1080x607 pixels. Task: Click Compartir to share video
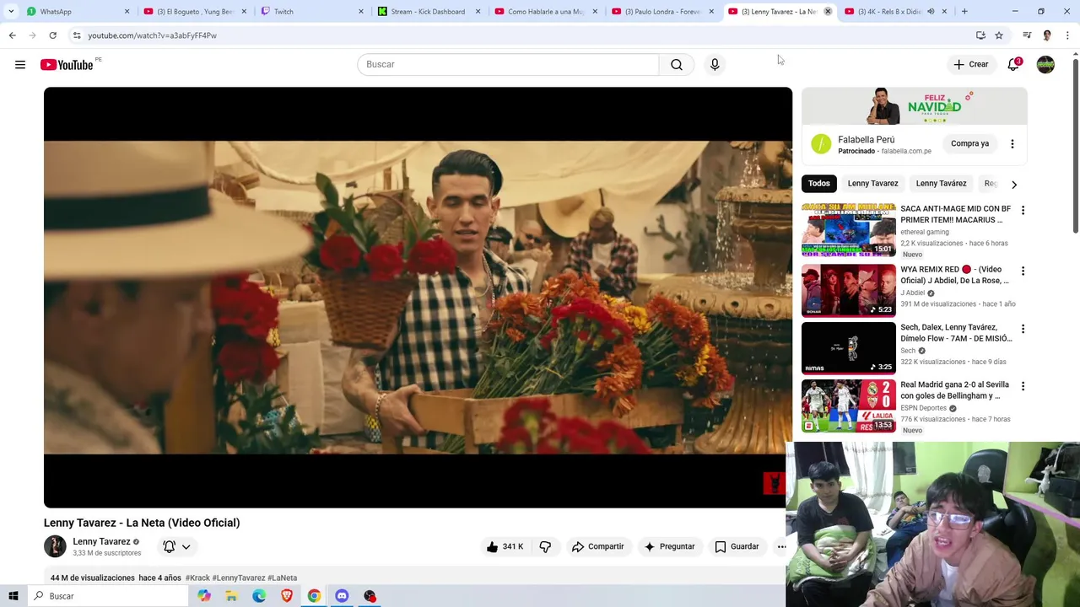click(597, 546)
